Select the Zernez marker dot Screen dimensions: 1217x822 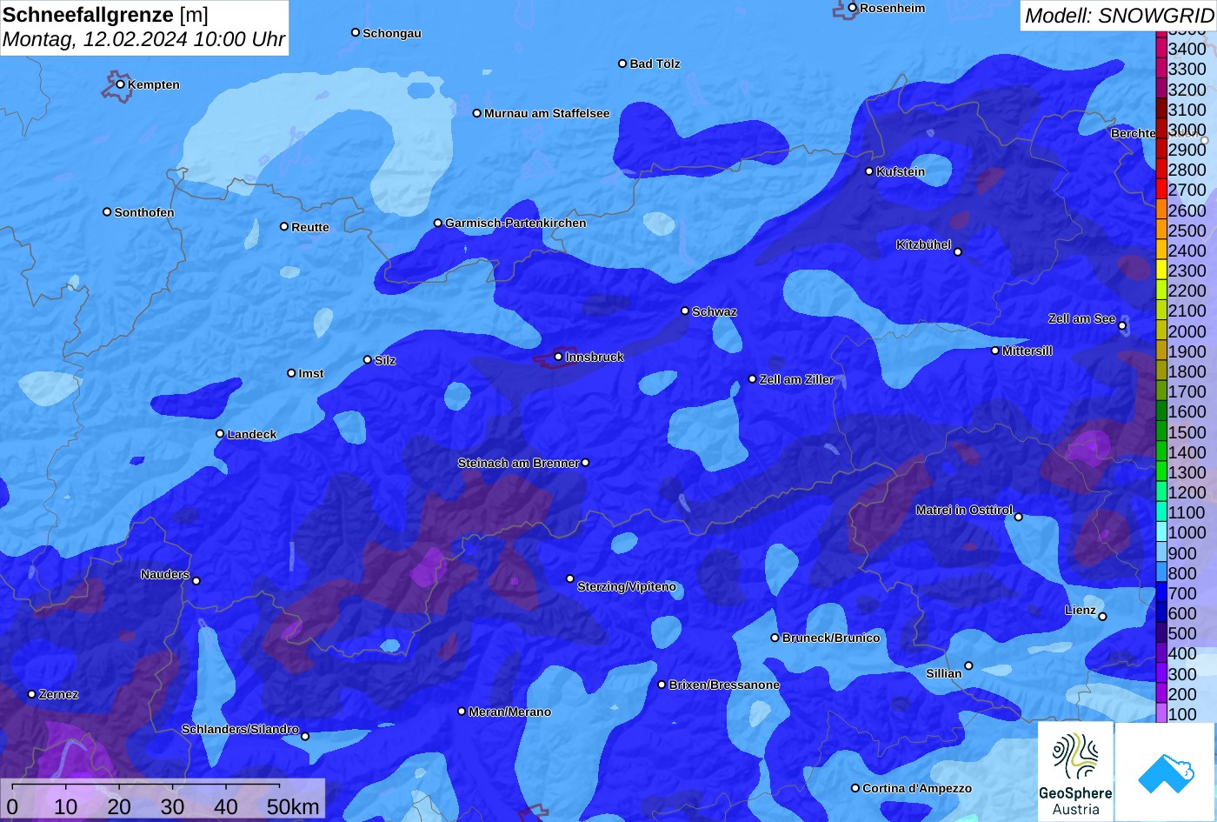tap(32, 694)
